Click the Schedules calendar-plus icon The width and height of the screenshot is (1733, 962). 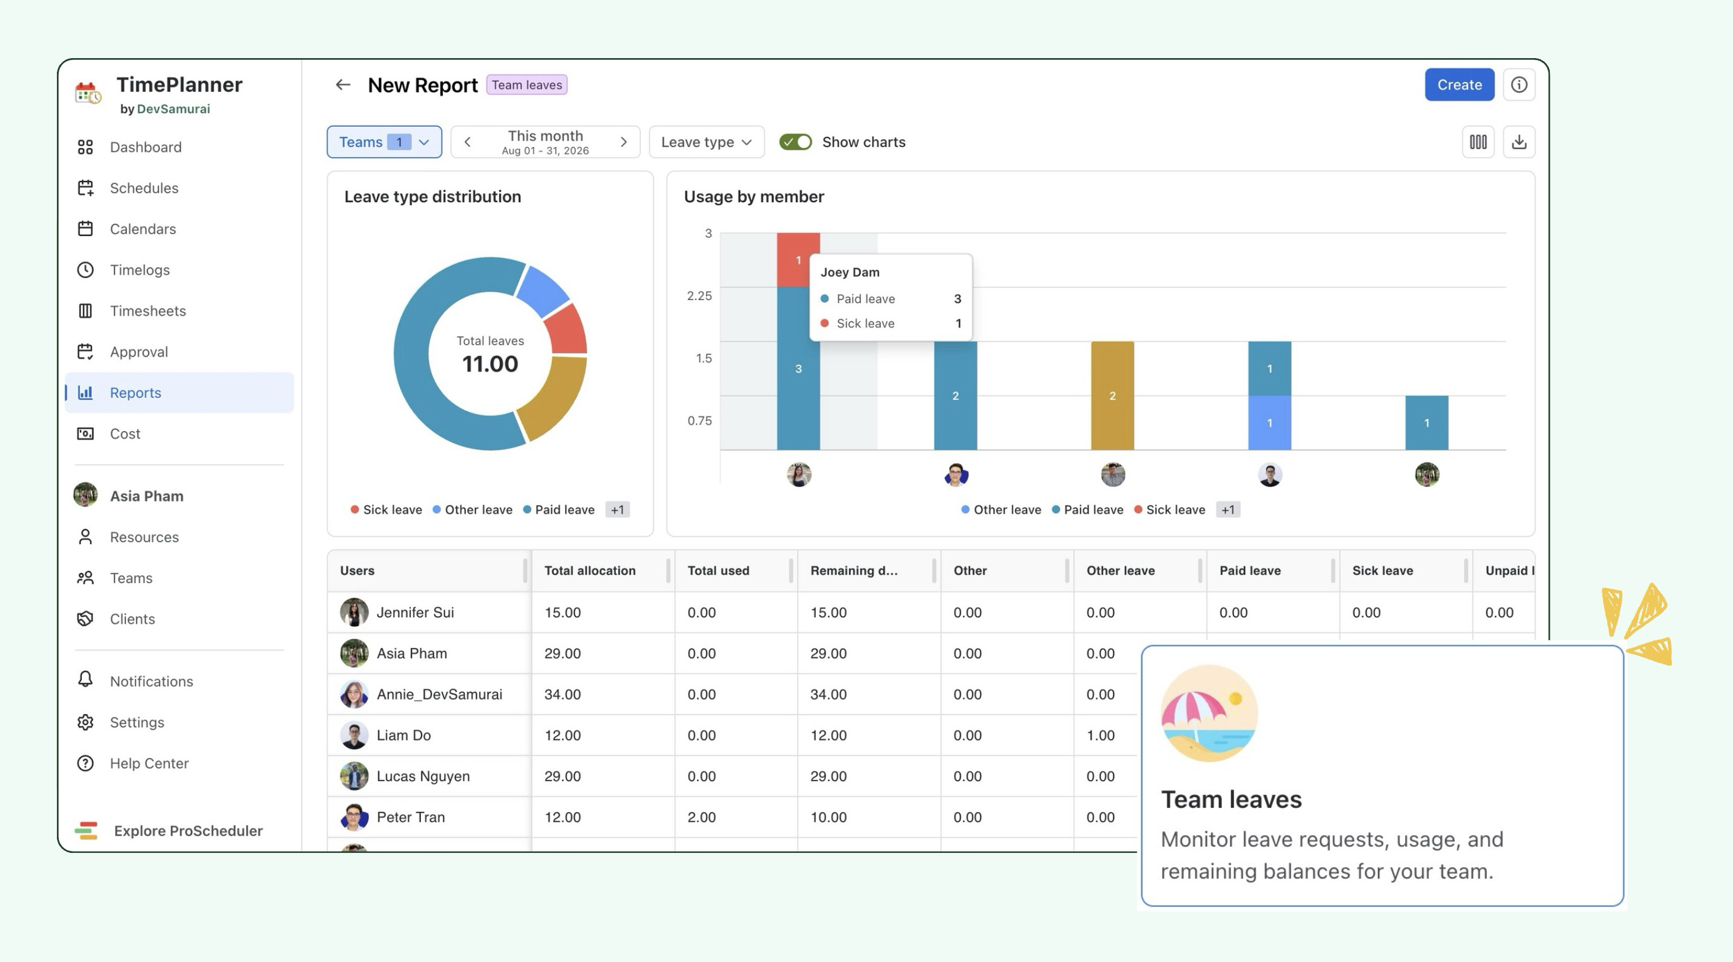tap(85, 188)
